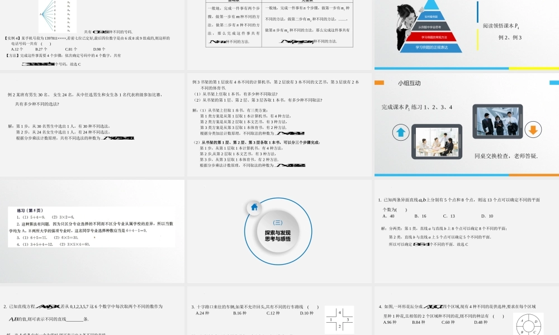This screenshot has height=335, width=559.
Task: Expand the 探索与发现 circular section marker
Action: (278, 233)
